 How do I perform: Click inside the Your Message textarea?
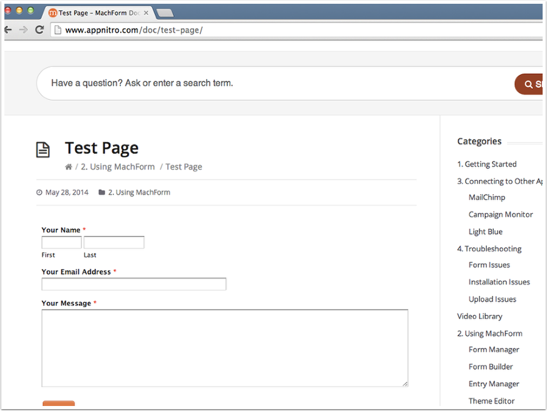tap(225, 348)
